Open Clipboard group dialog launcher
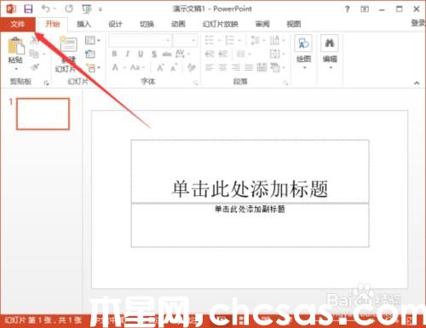 coord(46,83)
